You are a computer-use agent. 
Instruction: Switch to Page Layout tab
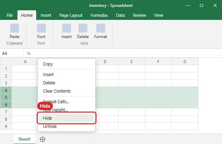[x=71, y=15]
